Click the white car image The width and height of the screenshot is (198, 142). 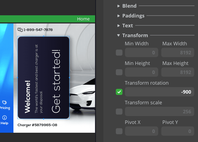coord(82,97)
